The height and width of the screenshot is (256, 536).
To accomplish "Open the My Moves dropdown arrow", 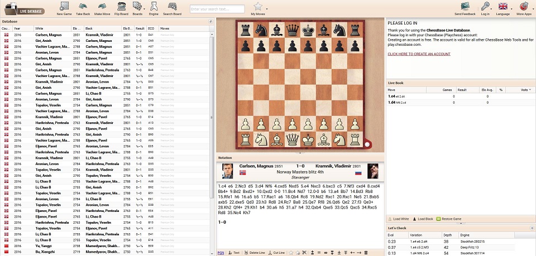I will pyautogui.click(x=267, y=8).
